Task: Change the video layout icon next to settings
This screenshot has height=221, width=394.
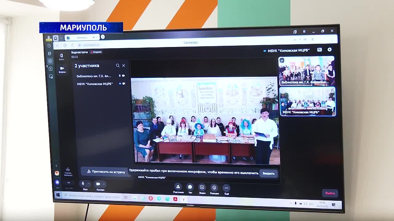Action: [320, 49]
